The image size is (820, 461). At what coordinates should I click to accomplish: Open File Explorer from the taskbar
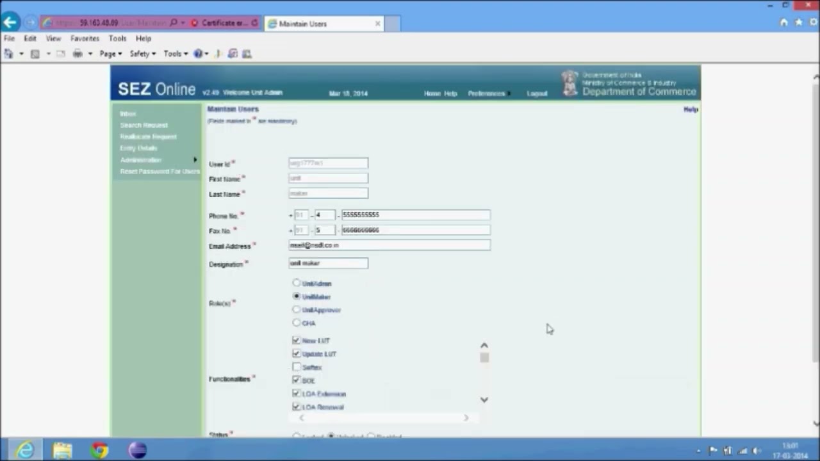(x=62, y=450)
